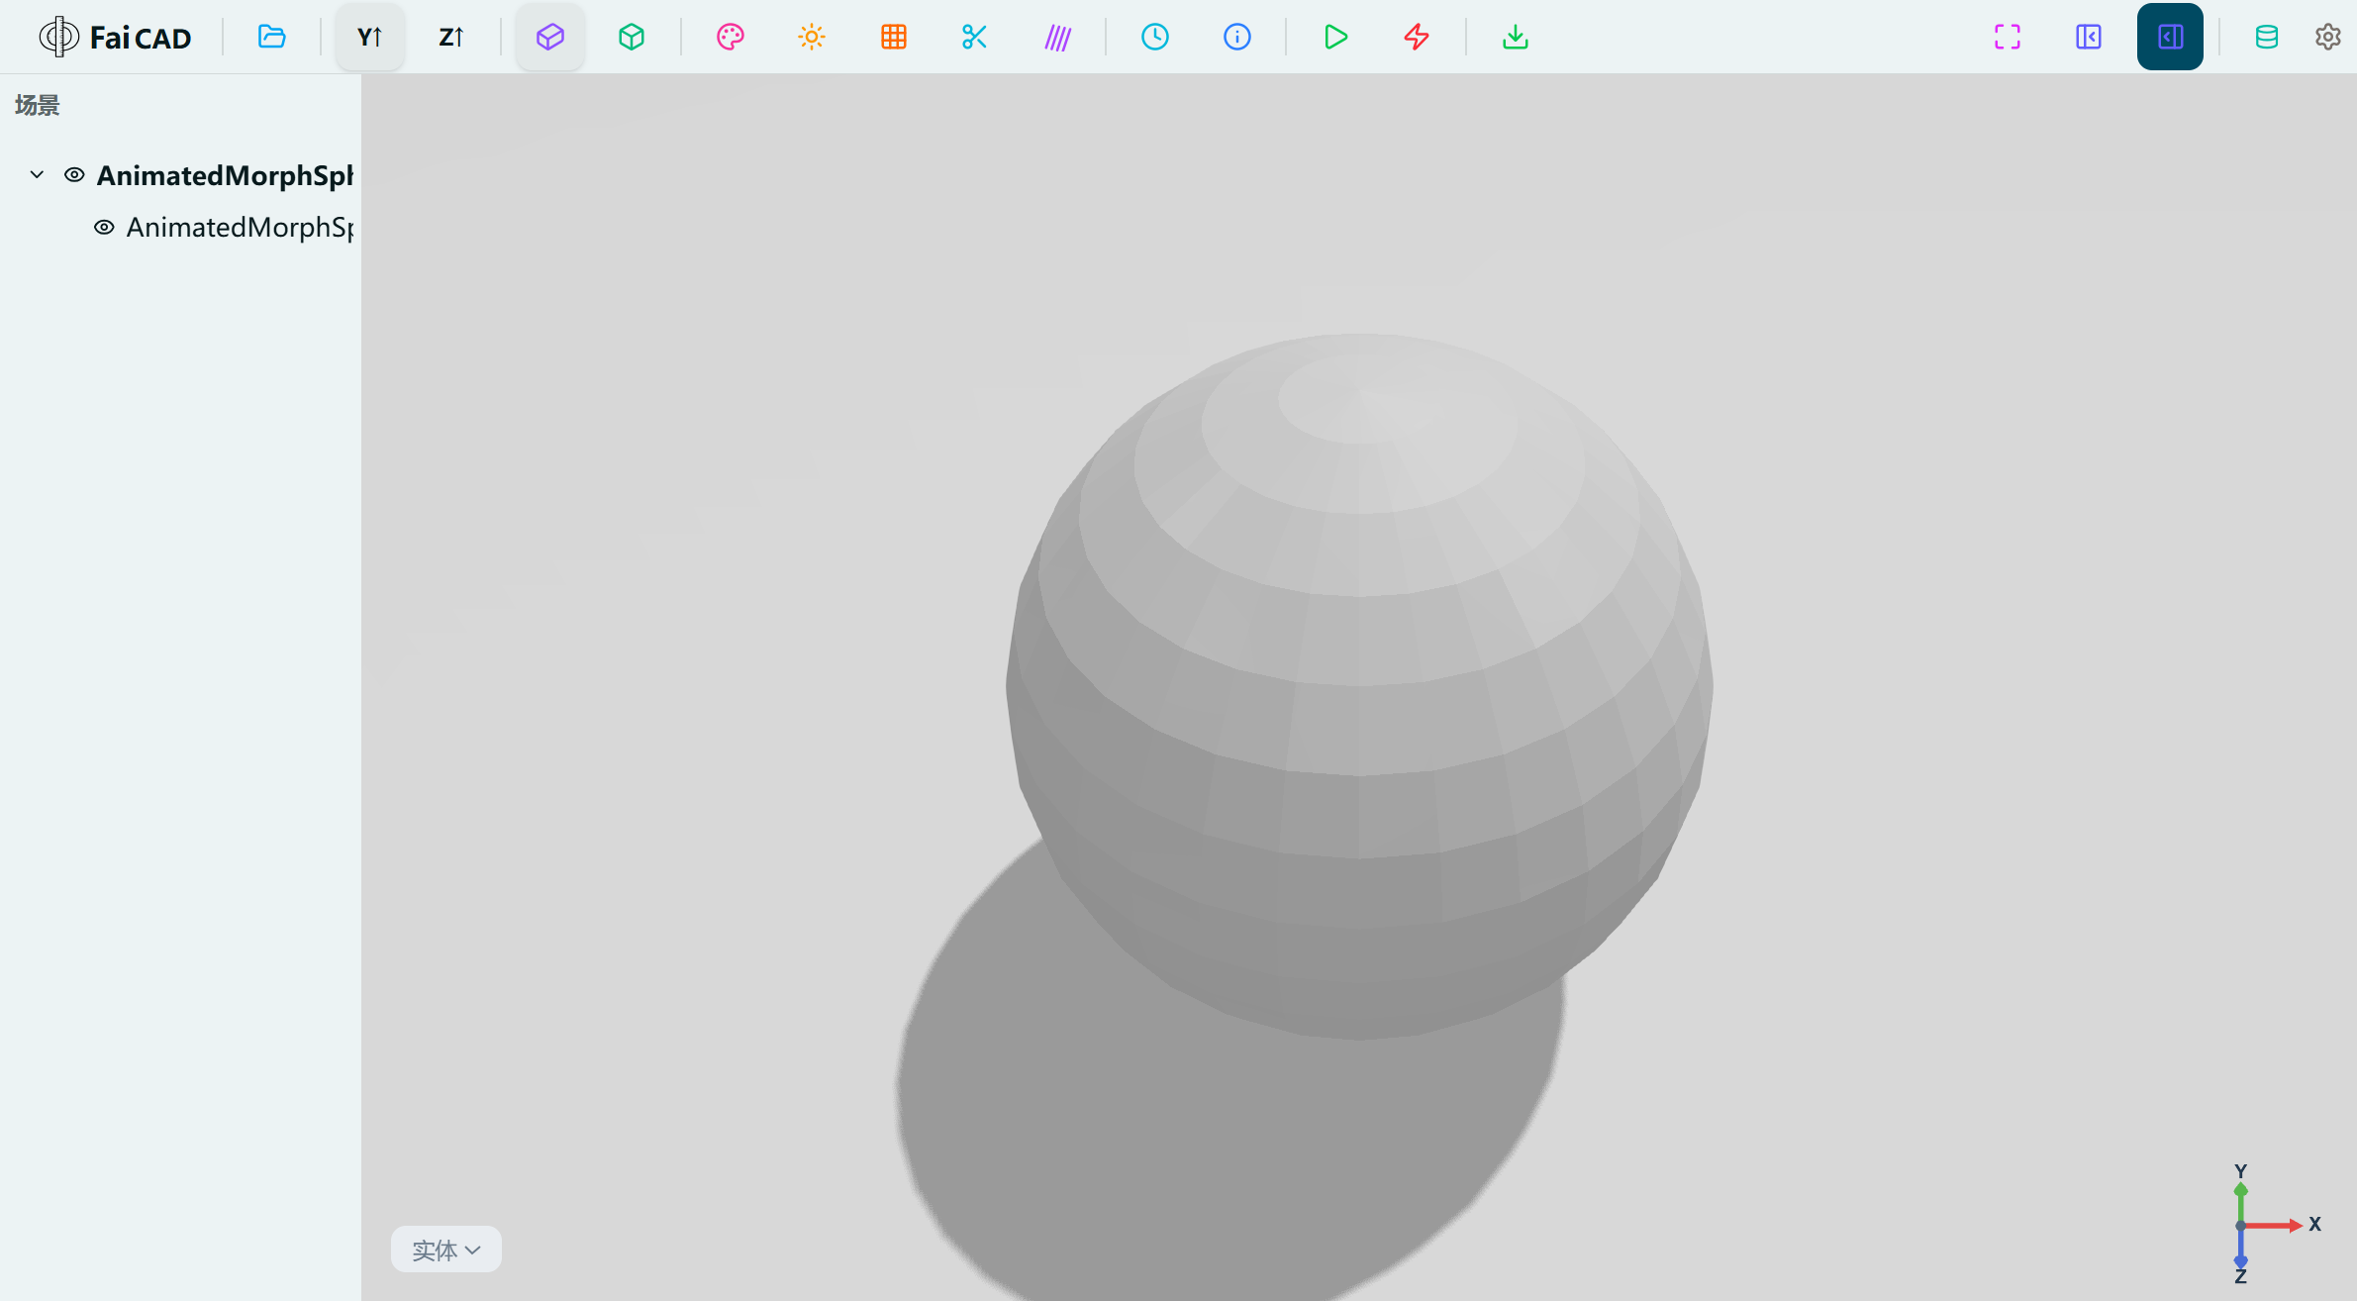Open the lighting sun icon settings
Image resolution: width=2357 pixels, height=1301 pixels.
812,37
